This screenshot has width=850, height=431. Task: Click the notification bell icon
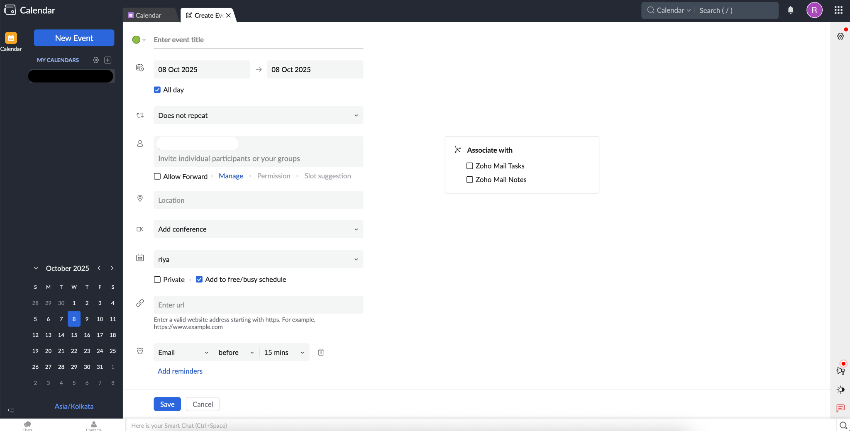pyautogui.click(x=790, y=10)
